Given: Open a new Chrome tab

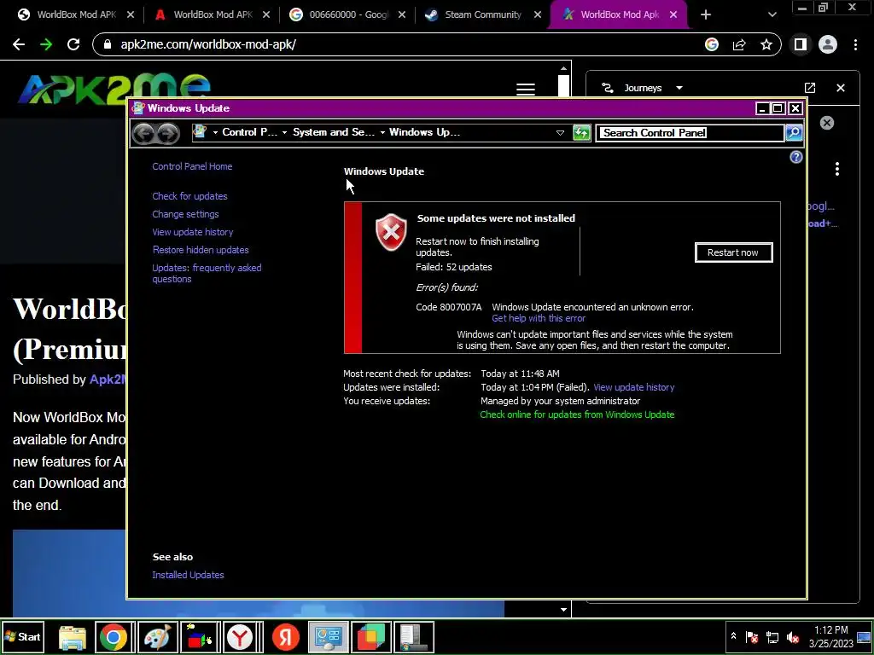Looking at the screenshot, I should [x=706, y=15].
